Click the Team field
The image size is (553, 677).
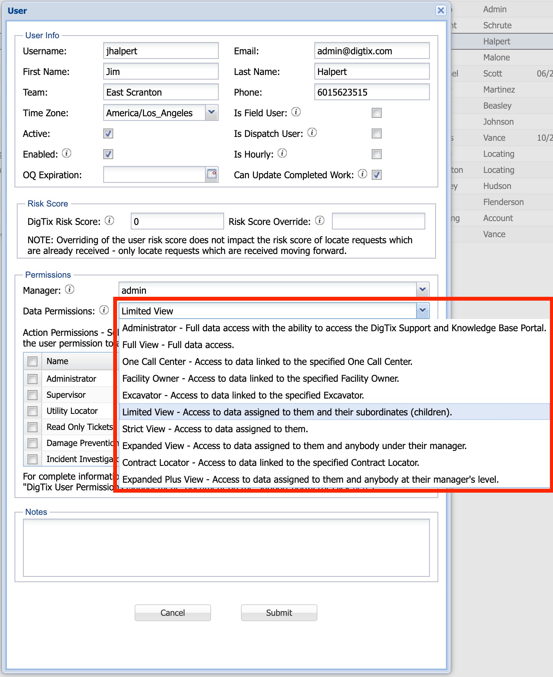pos(161,92)
